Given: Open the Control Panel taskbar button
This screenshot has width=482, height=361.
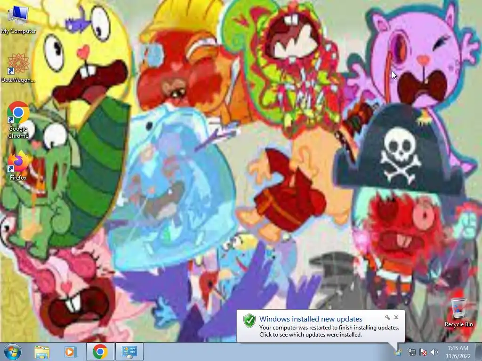Looking at the screenshot, I should [129, 352].
